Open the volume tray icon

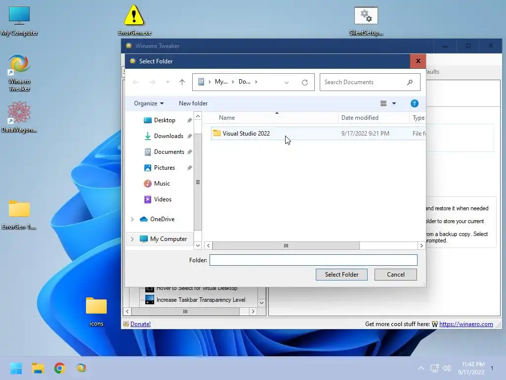[x=447, y=368]
